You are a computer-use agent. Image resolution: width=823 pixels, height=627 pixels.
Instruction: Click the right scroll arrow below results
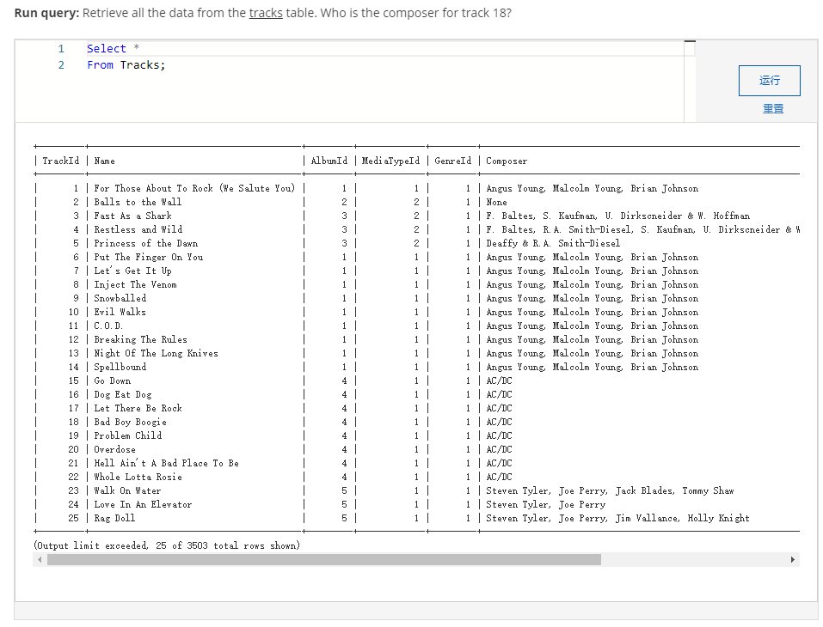pos(793,559)
